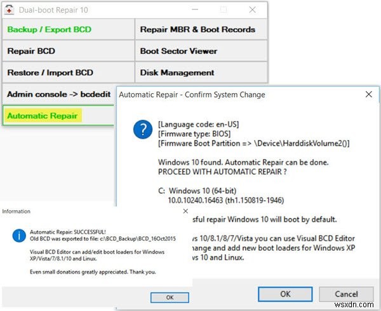Minimize the Dual-boot Repair 10 window

(x=195, y=10)
